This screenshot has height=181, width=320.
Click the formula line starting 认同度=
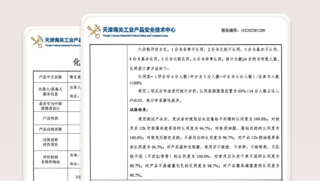click(209, 77)
